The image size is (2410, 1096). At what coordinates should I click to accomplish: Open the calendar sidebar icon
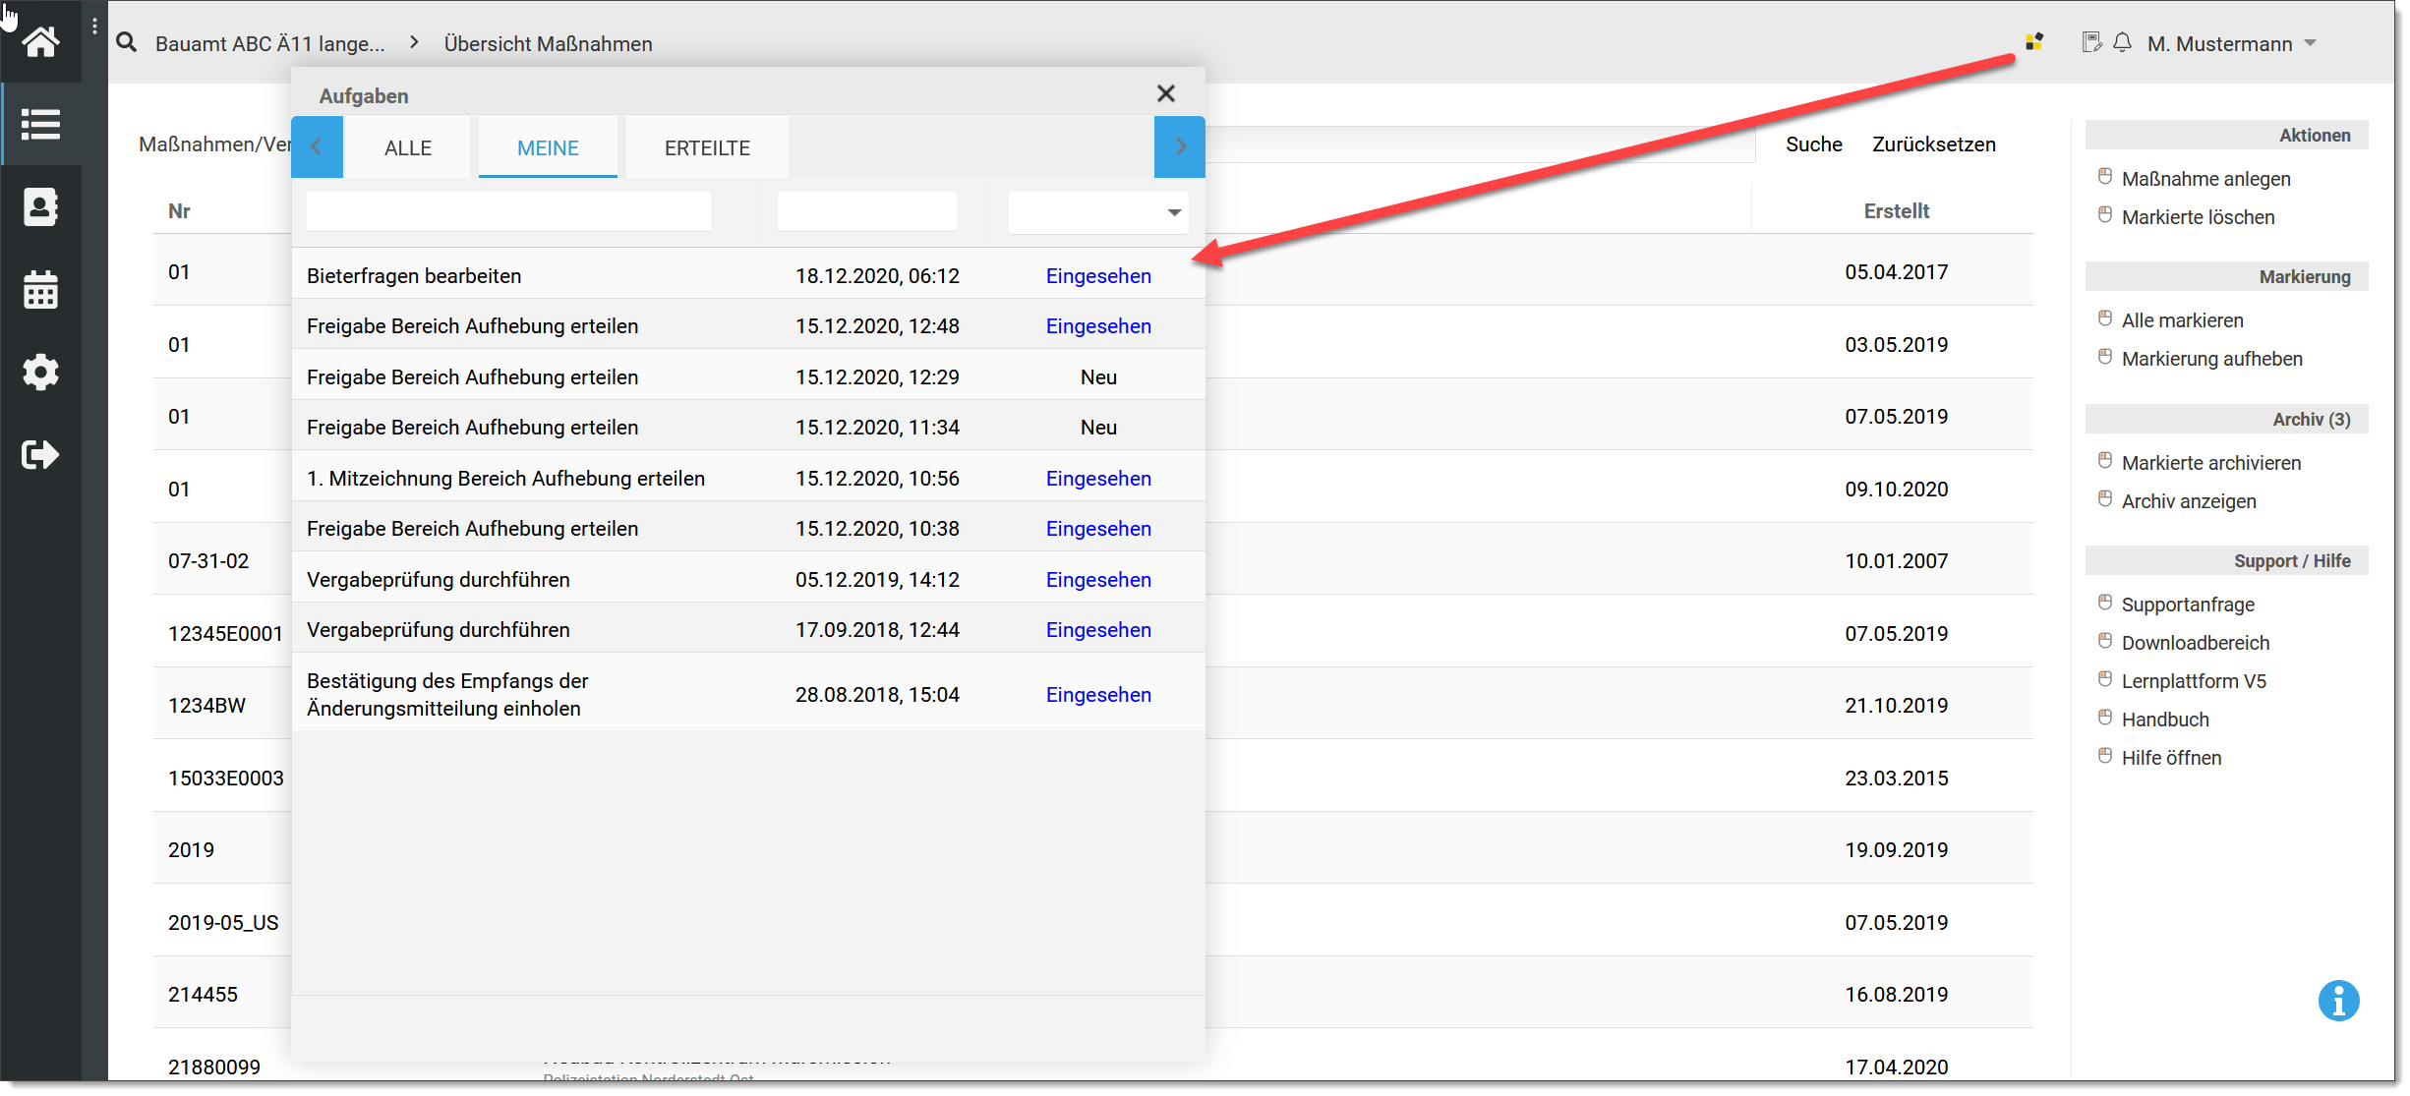point(40,290)
